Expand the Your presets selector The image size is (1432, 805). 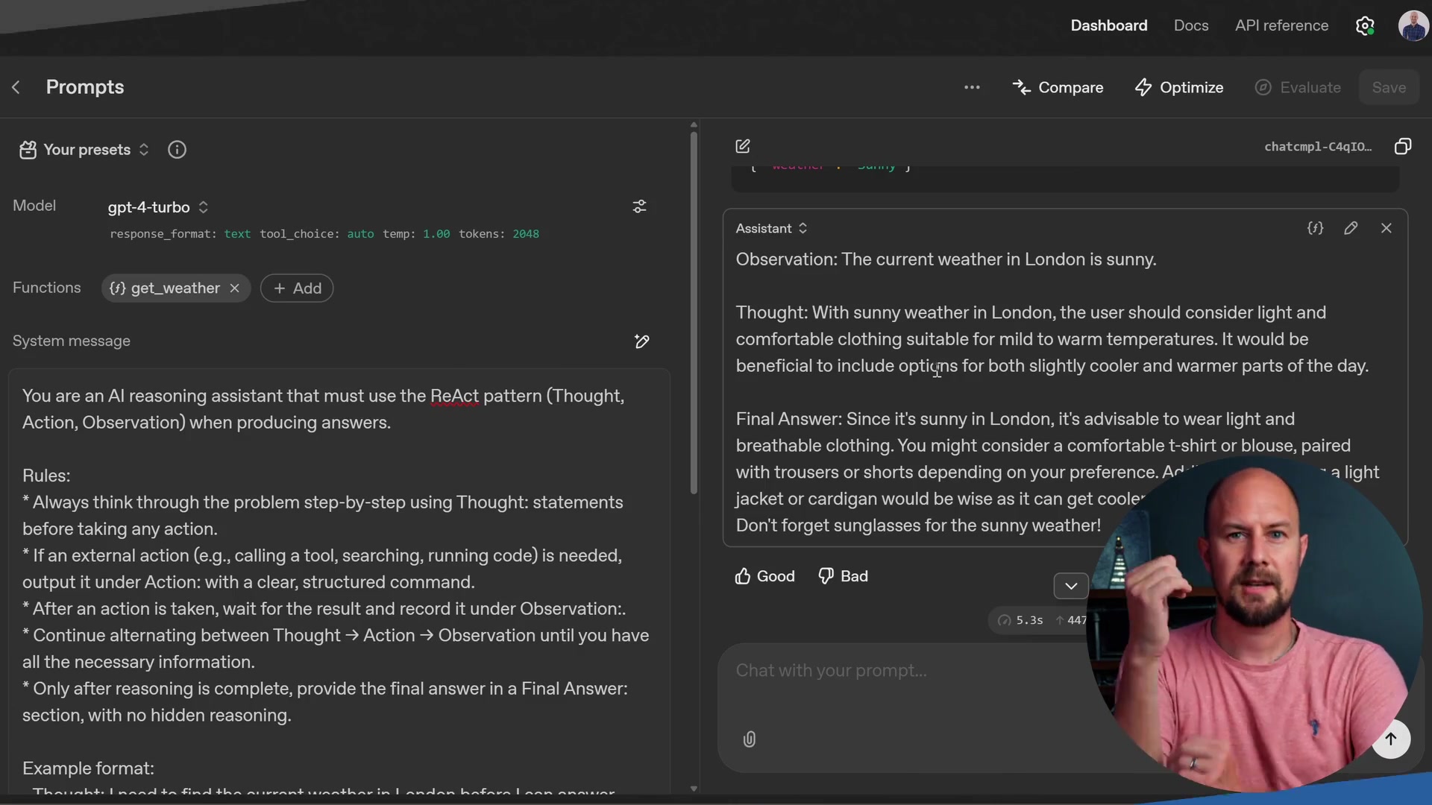point(85,150)
